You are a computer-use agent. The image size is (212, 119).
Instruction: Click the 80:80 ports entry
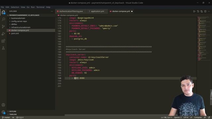click(x=77, y=34)
